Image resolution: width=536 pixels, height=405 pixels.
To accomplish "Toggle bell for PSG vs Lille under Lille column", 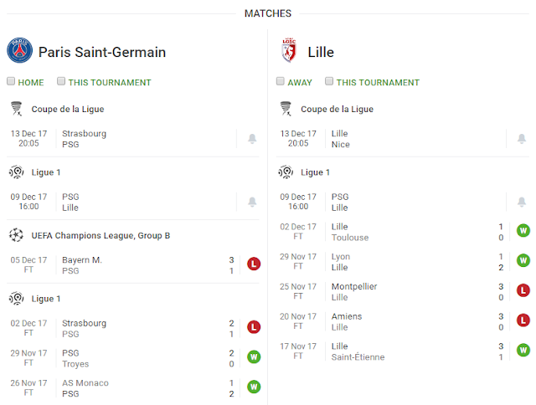I will coord(522,202).
